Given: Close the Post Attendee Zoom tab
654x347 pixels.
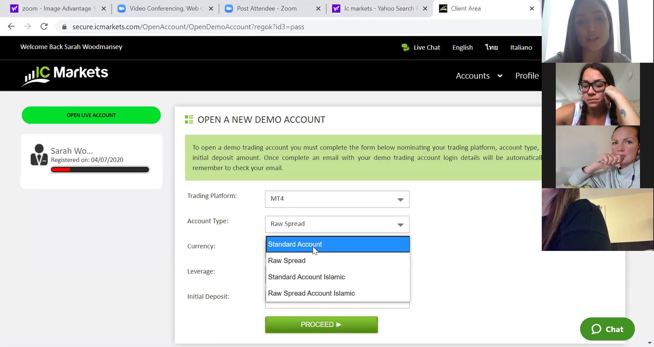Looking at the screenshot, I should point(318,8).
